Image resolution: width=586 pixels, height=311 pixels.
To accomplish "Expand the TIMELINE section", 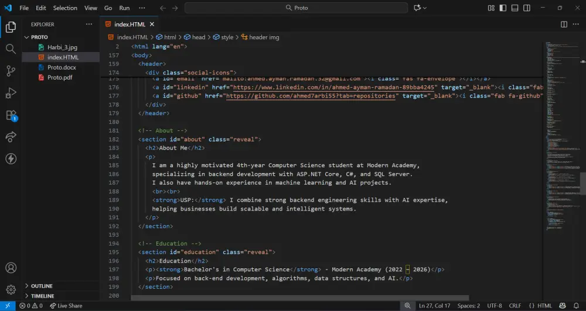I will click(x=42, y=296).
